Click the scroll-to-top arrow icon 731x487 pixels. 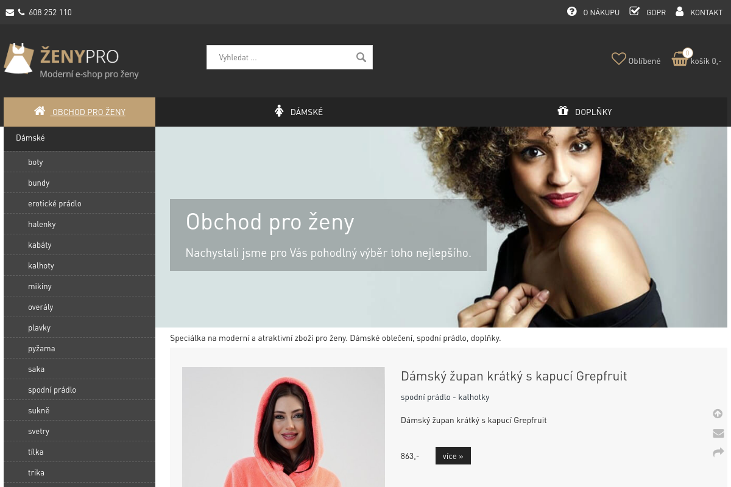click(x=718, y=413)
